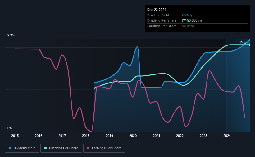This screenshot has width=255, height=157.
Task: Click the 2017 x-axis label
Action: pyautogui.click(x=62, y=136)
